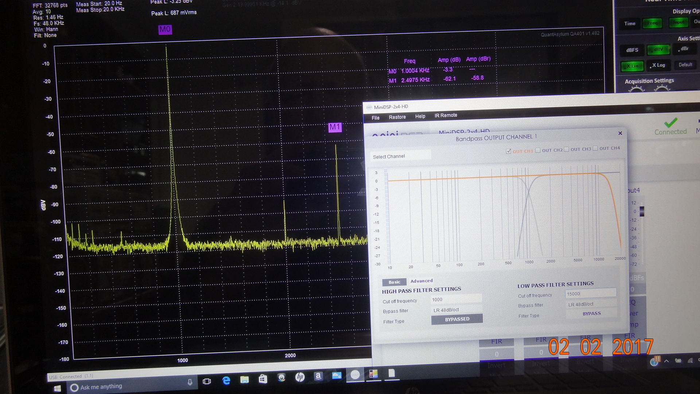Close the Bandpass Output Channel dialog
700x394 pixels.
[620, 133]
